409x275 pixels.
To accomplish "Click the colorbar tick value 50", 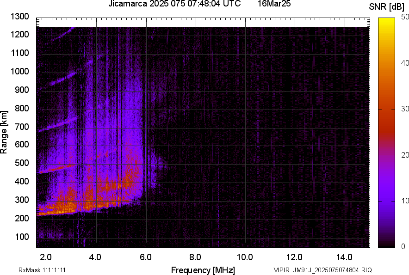I will [405, 17].
